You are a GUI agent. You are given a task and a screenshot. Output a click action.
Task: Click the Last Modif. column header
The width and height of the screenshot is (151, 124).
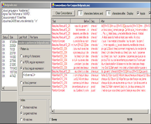23,37
